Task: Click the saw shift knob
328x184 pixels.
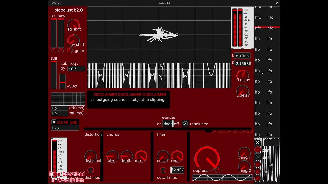Action: [x=74, y=40]
